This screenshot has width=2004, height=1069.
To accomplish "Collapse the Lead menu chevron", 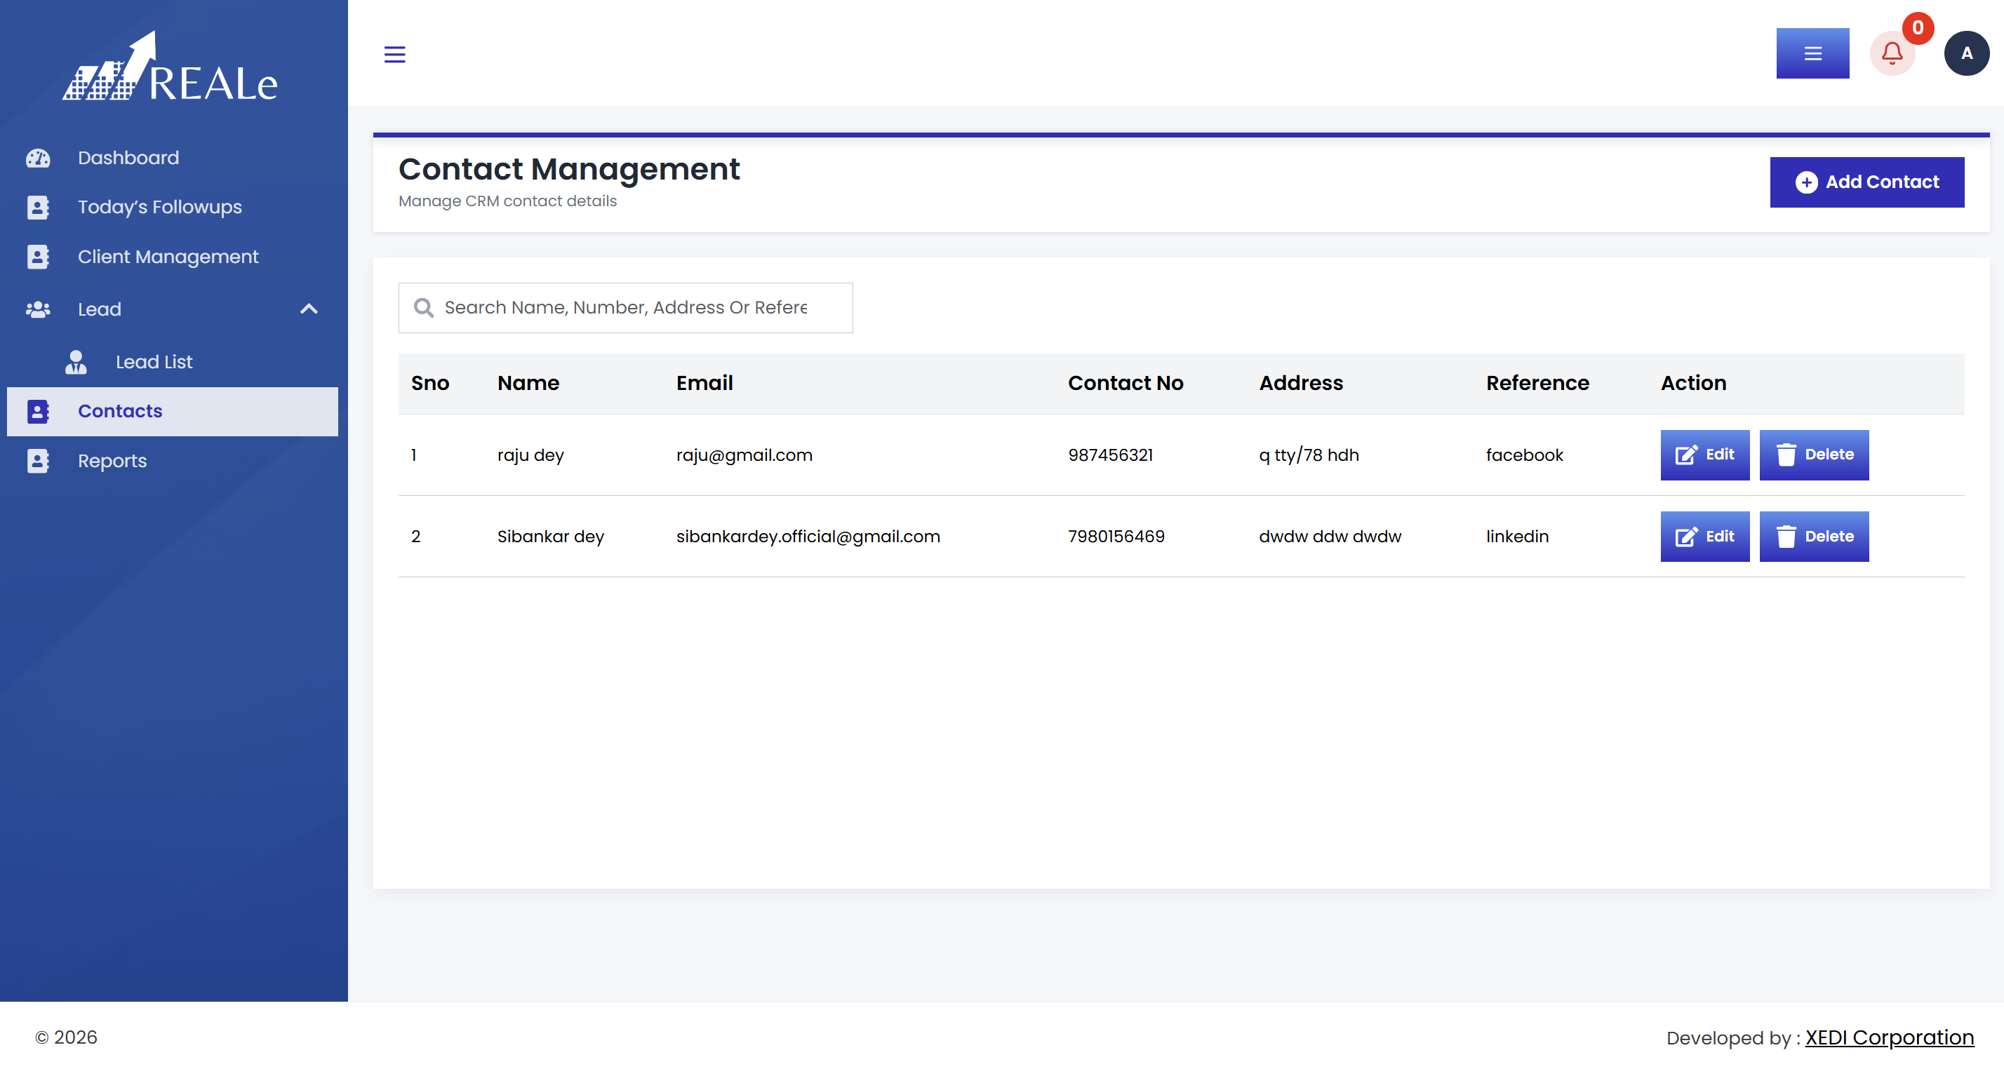I will 309,309.
